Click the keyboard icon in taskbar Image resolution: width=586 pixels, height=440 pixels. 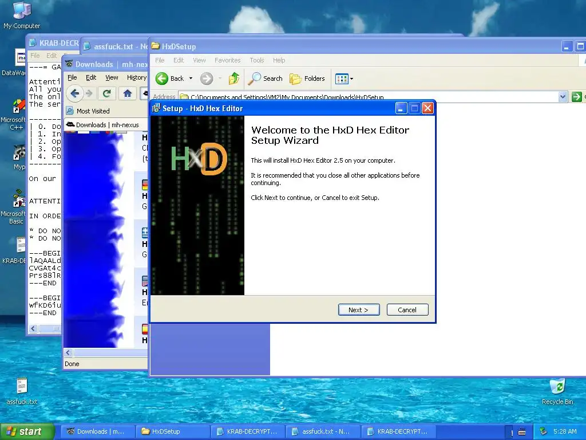click(x=522, y=432)
